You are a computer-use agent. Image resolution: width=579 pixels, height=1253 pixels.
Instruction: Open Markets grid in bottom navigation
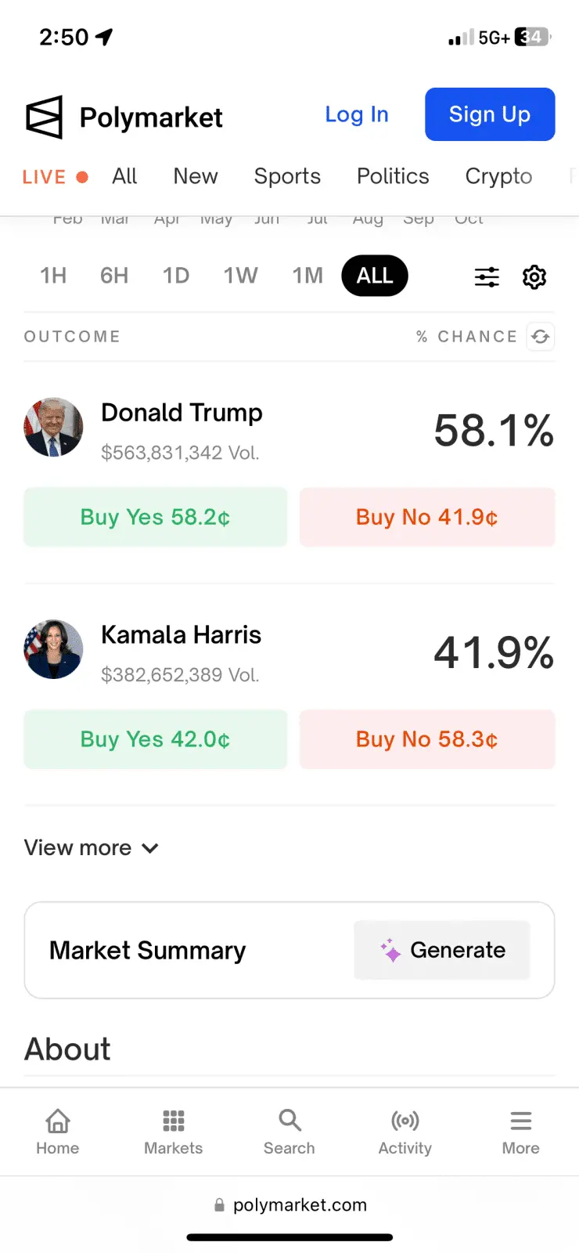coord(174,1132)
